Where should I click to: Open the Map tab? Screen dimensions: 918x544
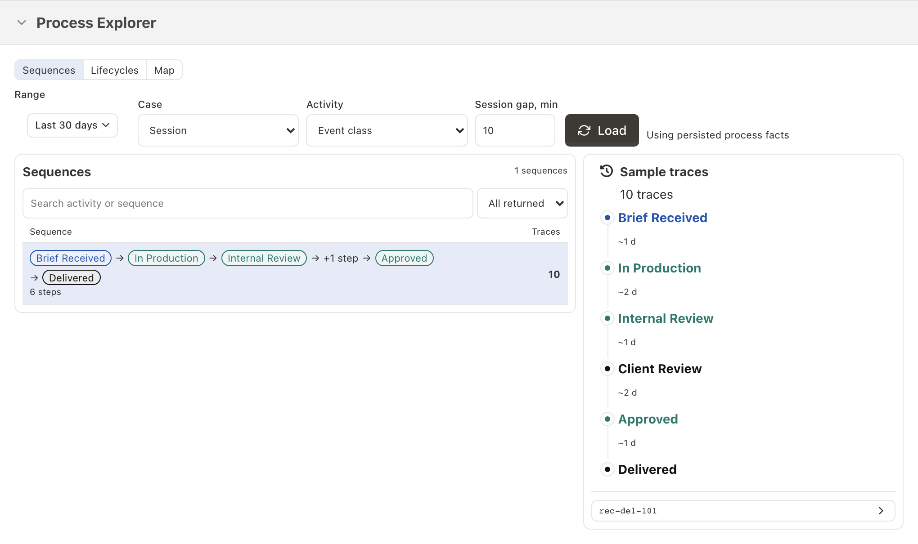164,70
